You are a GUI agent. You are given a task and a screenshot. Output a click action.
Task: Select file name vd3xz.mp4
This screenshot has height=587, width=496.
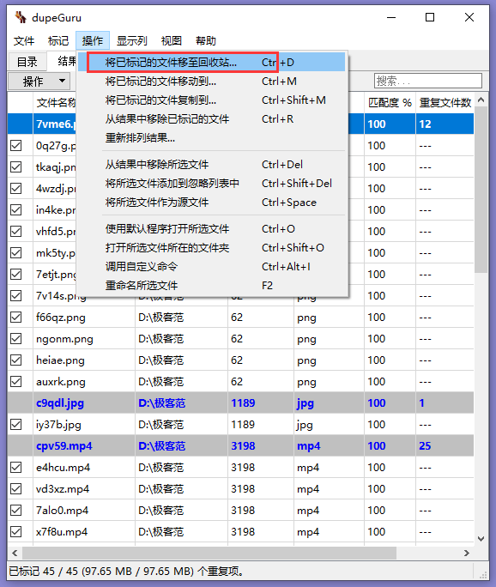pos(63,489)
